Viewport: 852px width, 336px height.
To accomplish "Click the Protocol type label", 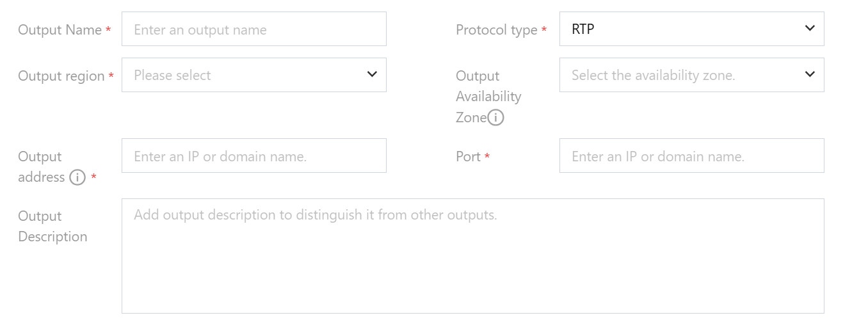I will pyautogui.click(x=496, y=30).
